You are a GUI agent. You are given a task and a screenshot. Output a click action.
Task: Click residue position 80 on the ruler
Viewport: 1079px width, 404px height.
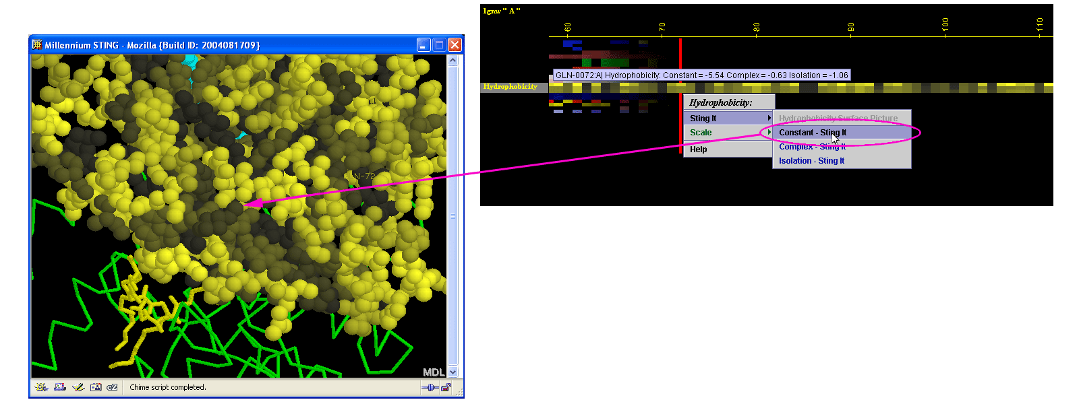click(757, 27)
